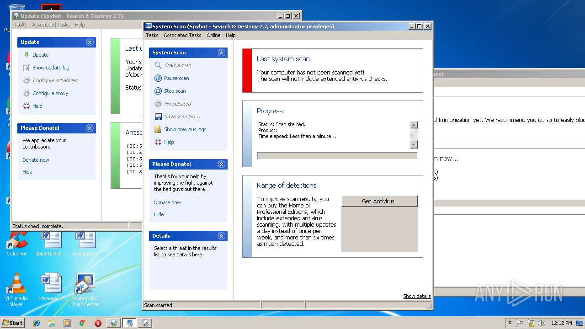This screenshot has height=329, width=585.
Task: Open Help menu in Update window
Action: tap(80, 25)
